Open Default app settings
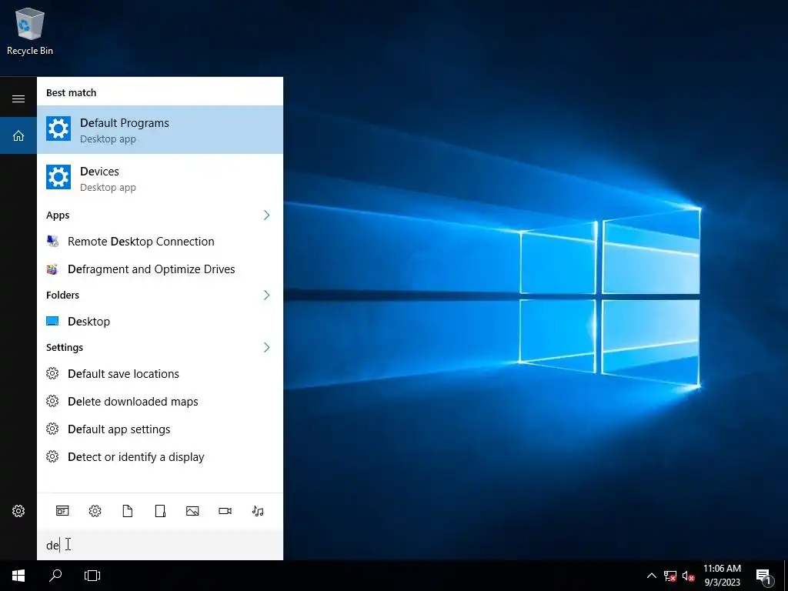 (160, 429)
